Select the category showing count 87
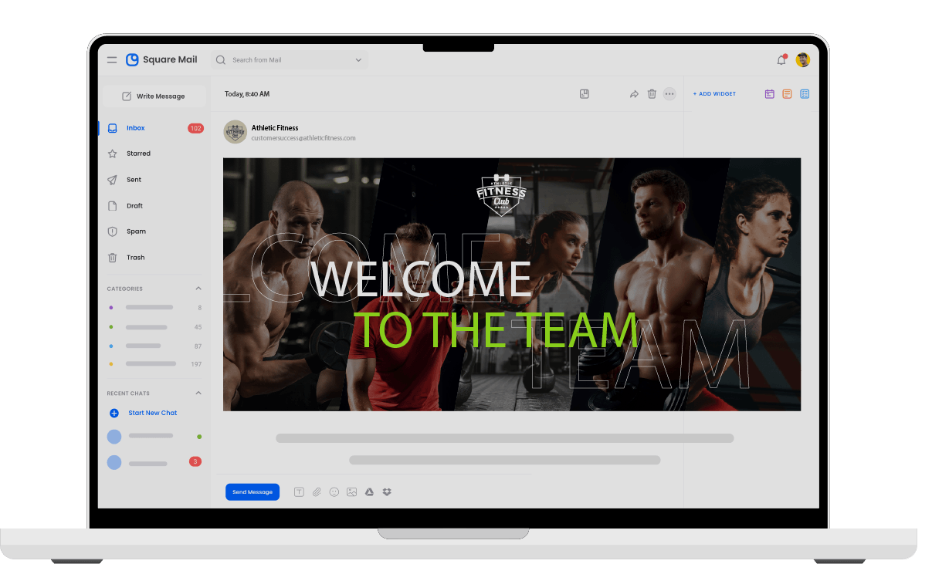 (x=154, y=346)
